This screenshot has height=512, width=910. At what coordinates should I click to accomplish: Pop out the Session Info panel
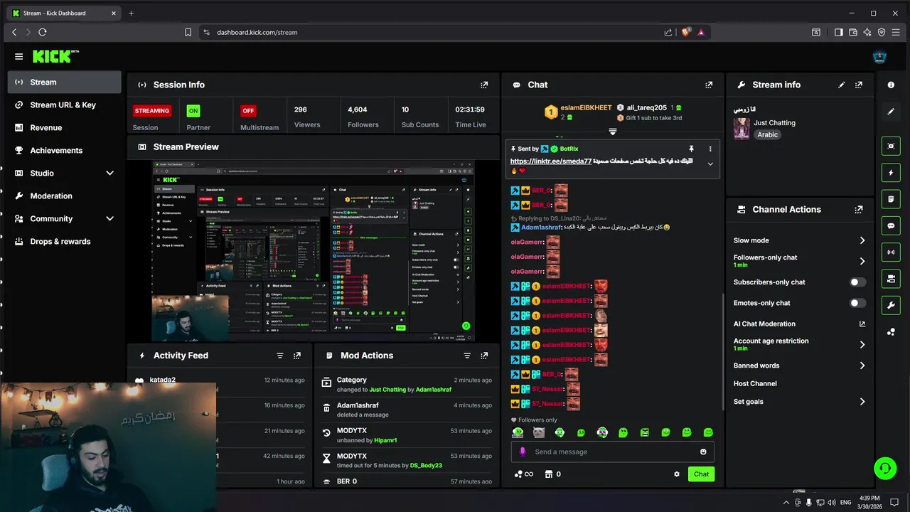click(x=484, y=85)
